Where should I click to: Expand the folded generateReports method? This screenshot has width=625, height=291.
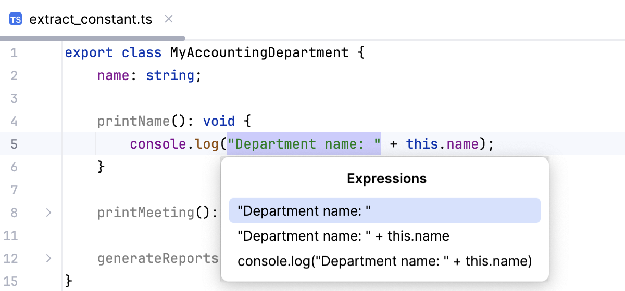click(x=48, y=258)
